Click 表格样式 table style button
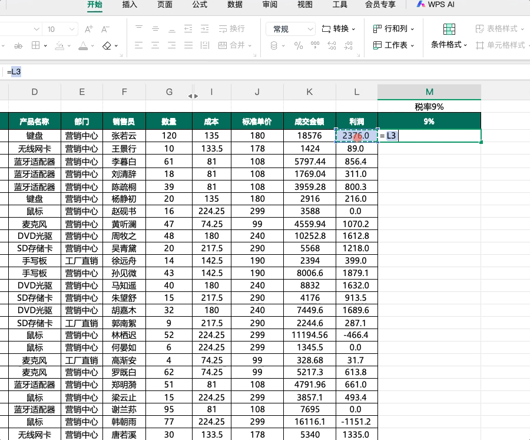 pos(499,29)
